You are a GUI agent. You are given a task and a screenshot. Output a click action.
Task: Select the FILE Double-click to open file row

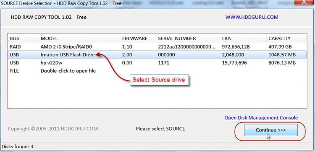[x=157, y=71]
